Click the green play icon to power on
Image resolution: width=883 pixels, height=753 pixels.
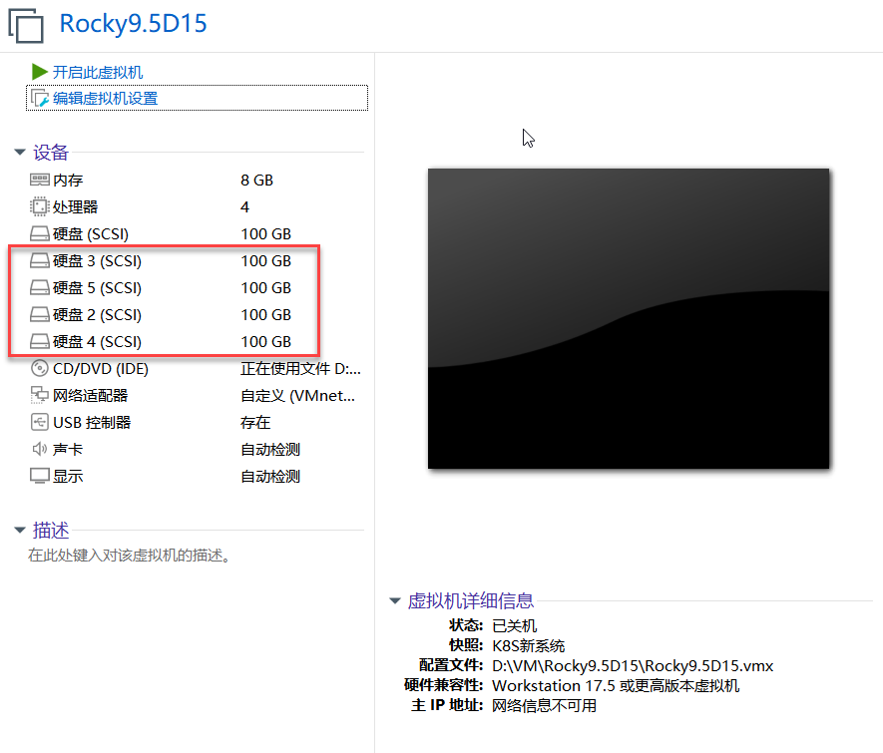(x=39, y=72)
